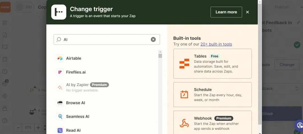Close the Change trigger dialog

(247, 12)
